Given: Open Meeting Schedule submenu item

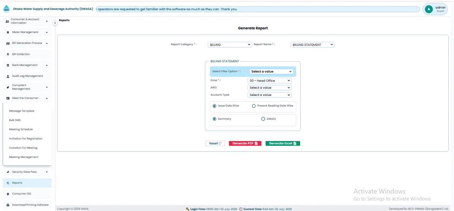Looking at the screenshot, I should (x=21, y=129).
